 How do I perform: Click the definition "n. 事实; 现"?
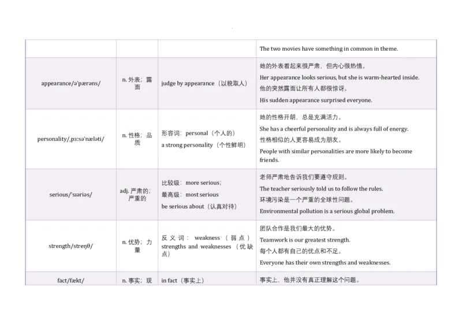tap(137, 280)
